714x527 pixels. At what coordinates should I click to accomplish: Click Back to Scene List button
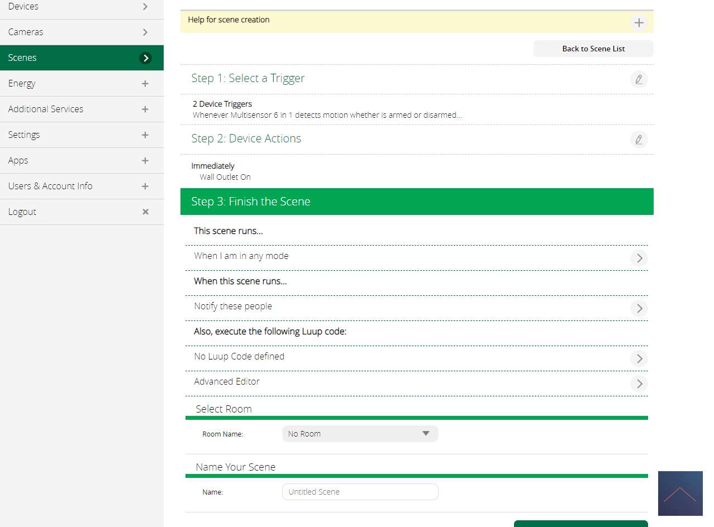click(x=593, y=49)
